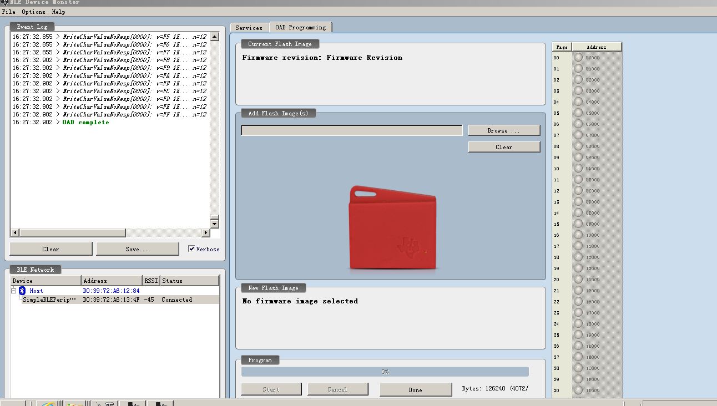Click the page 05 status indicator
The height and width of the screenshot is (406, 717).
coord(578,113)
